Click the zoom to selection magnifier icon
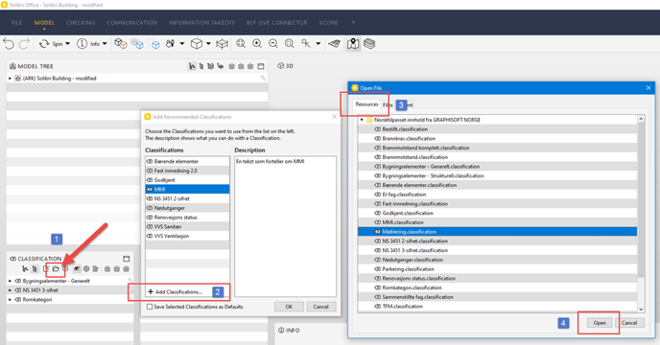 [290, 44]
